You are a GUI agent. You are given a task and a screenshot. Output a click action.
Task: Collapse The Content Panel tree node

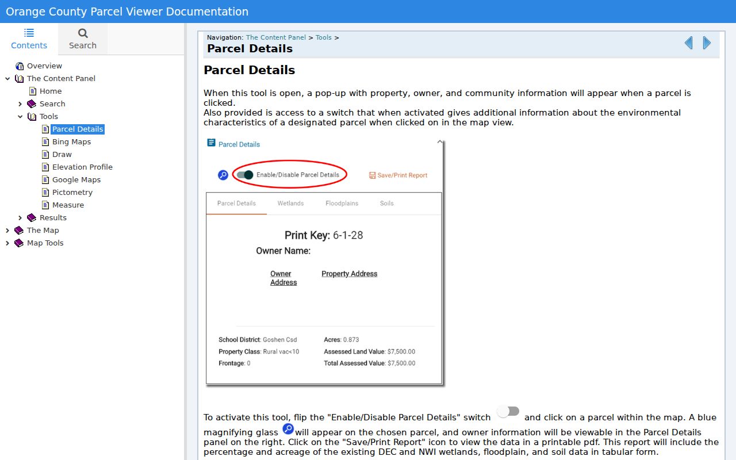7,79
